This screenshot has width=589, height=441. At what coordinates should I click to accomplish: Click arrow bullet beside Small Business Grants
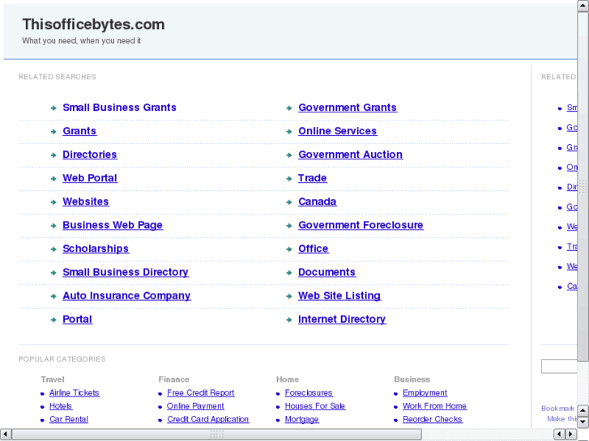(x=53, y=108)
